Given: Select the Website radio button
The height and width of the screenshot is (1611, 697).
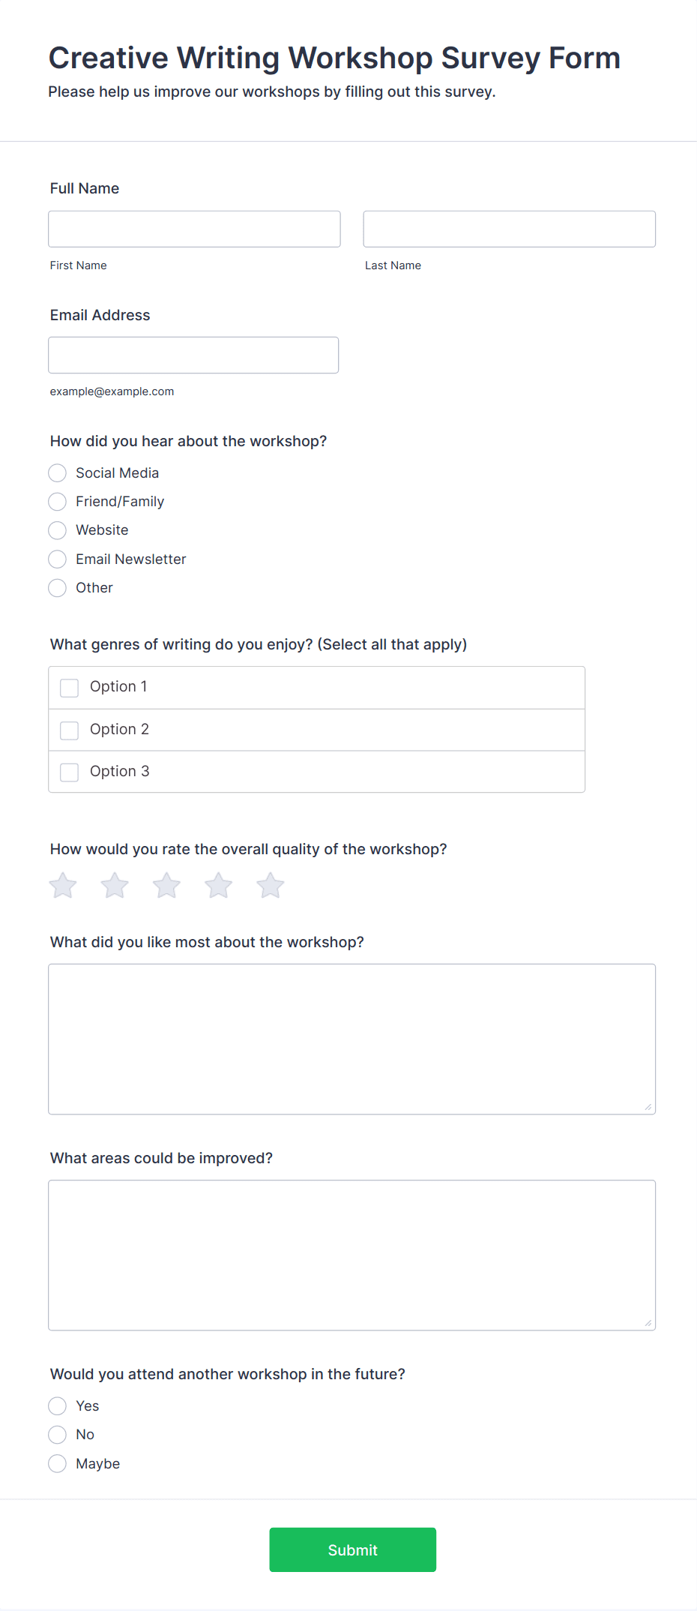Looking at the screenshot, I should pos(58,530).
